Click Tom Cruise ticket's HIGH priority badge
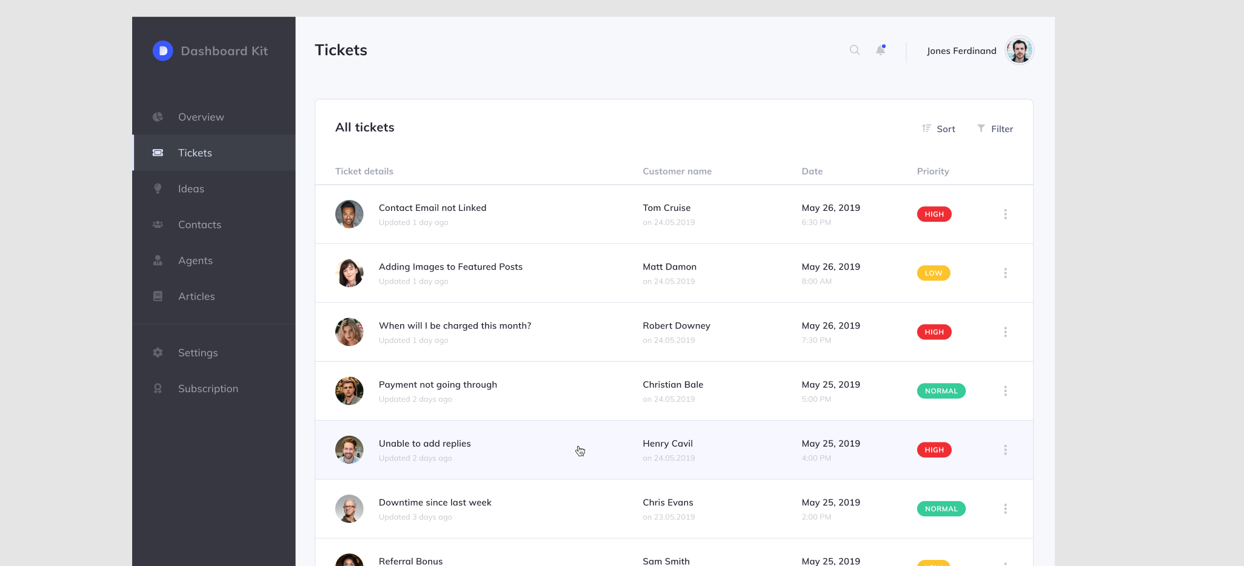This screenshot has height=566, width=1244. [934, 214]
